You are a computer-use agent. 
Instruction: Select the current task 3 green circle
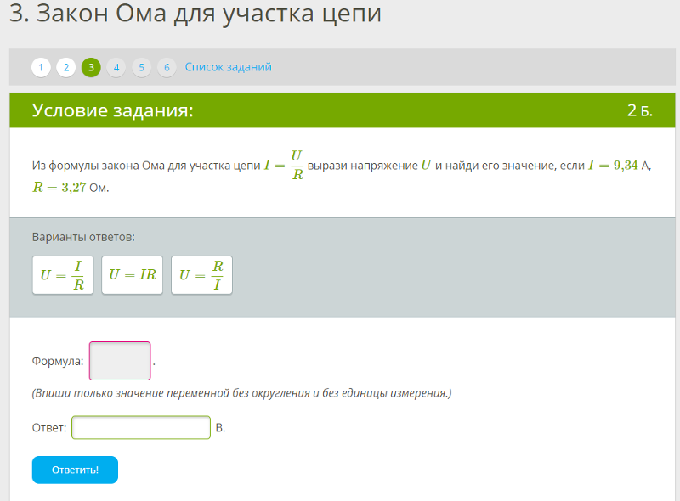click(x=91, y=67)
